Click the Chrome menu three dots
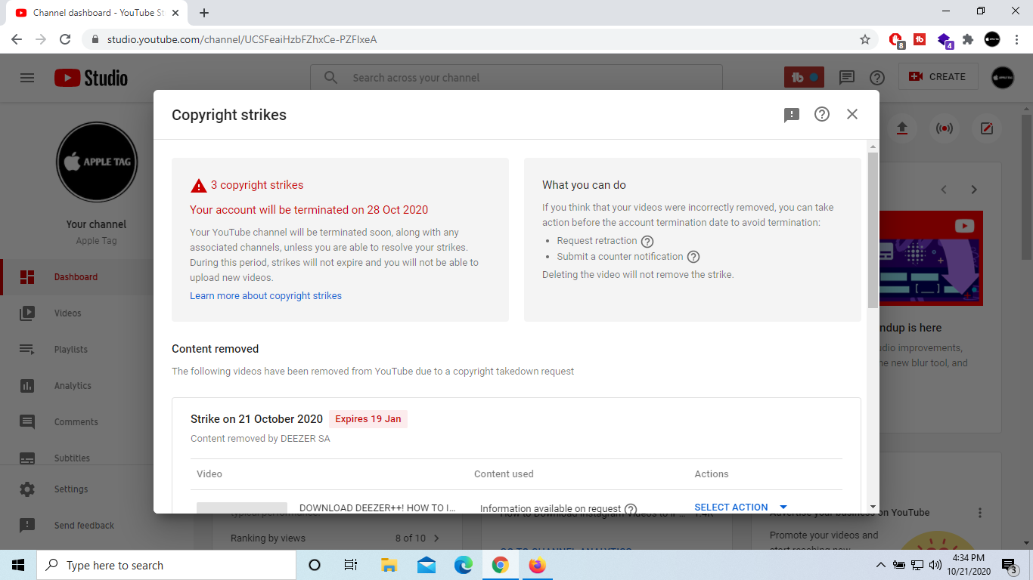 (1017, 39)
